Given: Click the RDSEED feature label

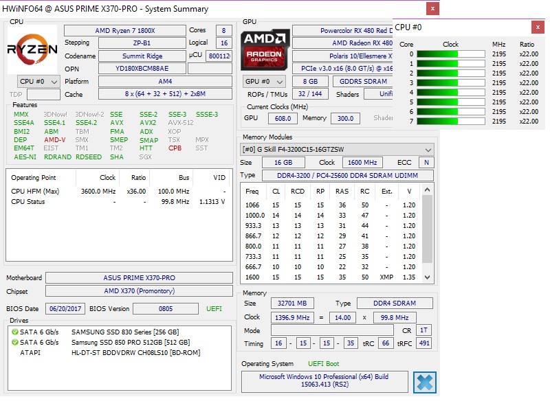Looking at the screenshot, I should 89,157.
